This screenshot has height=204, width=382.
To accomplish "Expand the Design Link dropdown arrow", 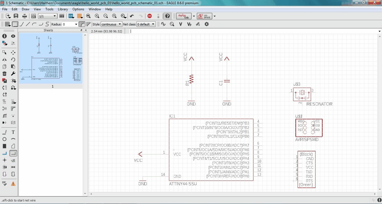I will (194, 16).
